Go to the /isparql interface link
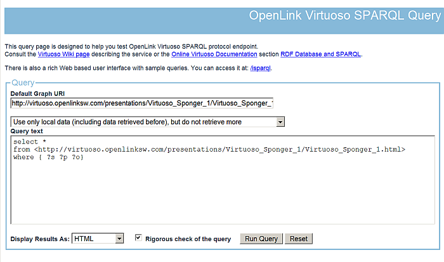444x262 pixels. [x=260, y=67]
